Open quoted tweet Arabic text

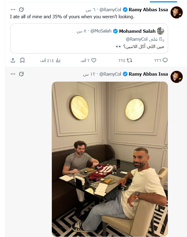pos(140,46)
